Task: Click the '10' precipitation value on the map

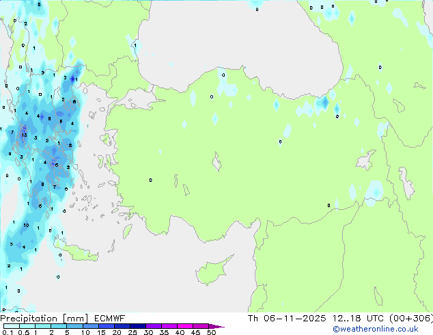Action: pos(26,225)
